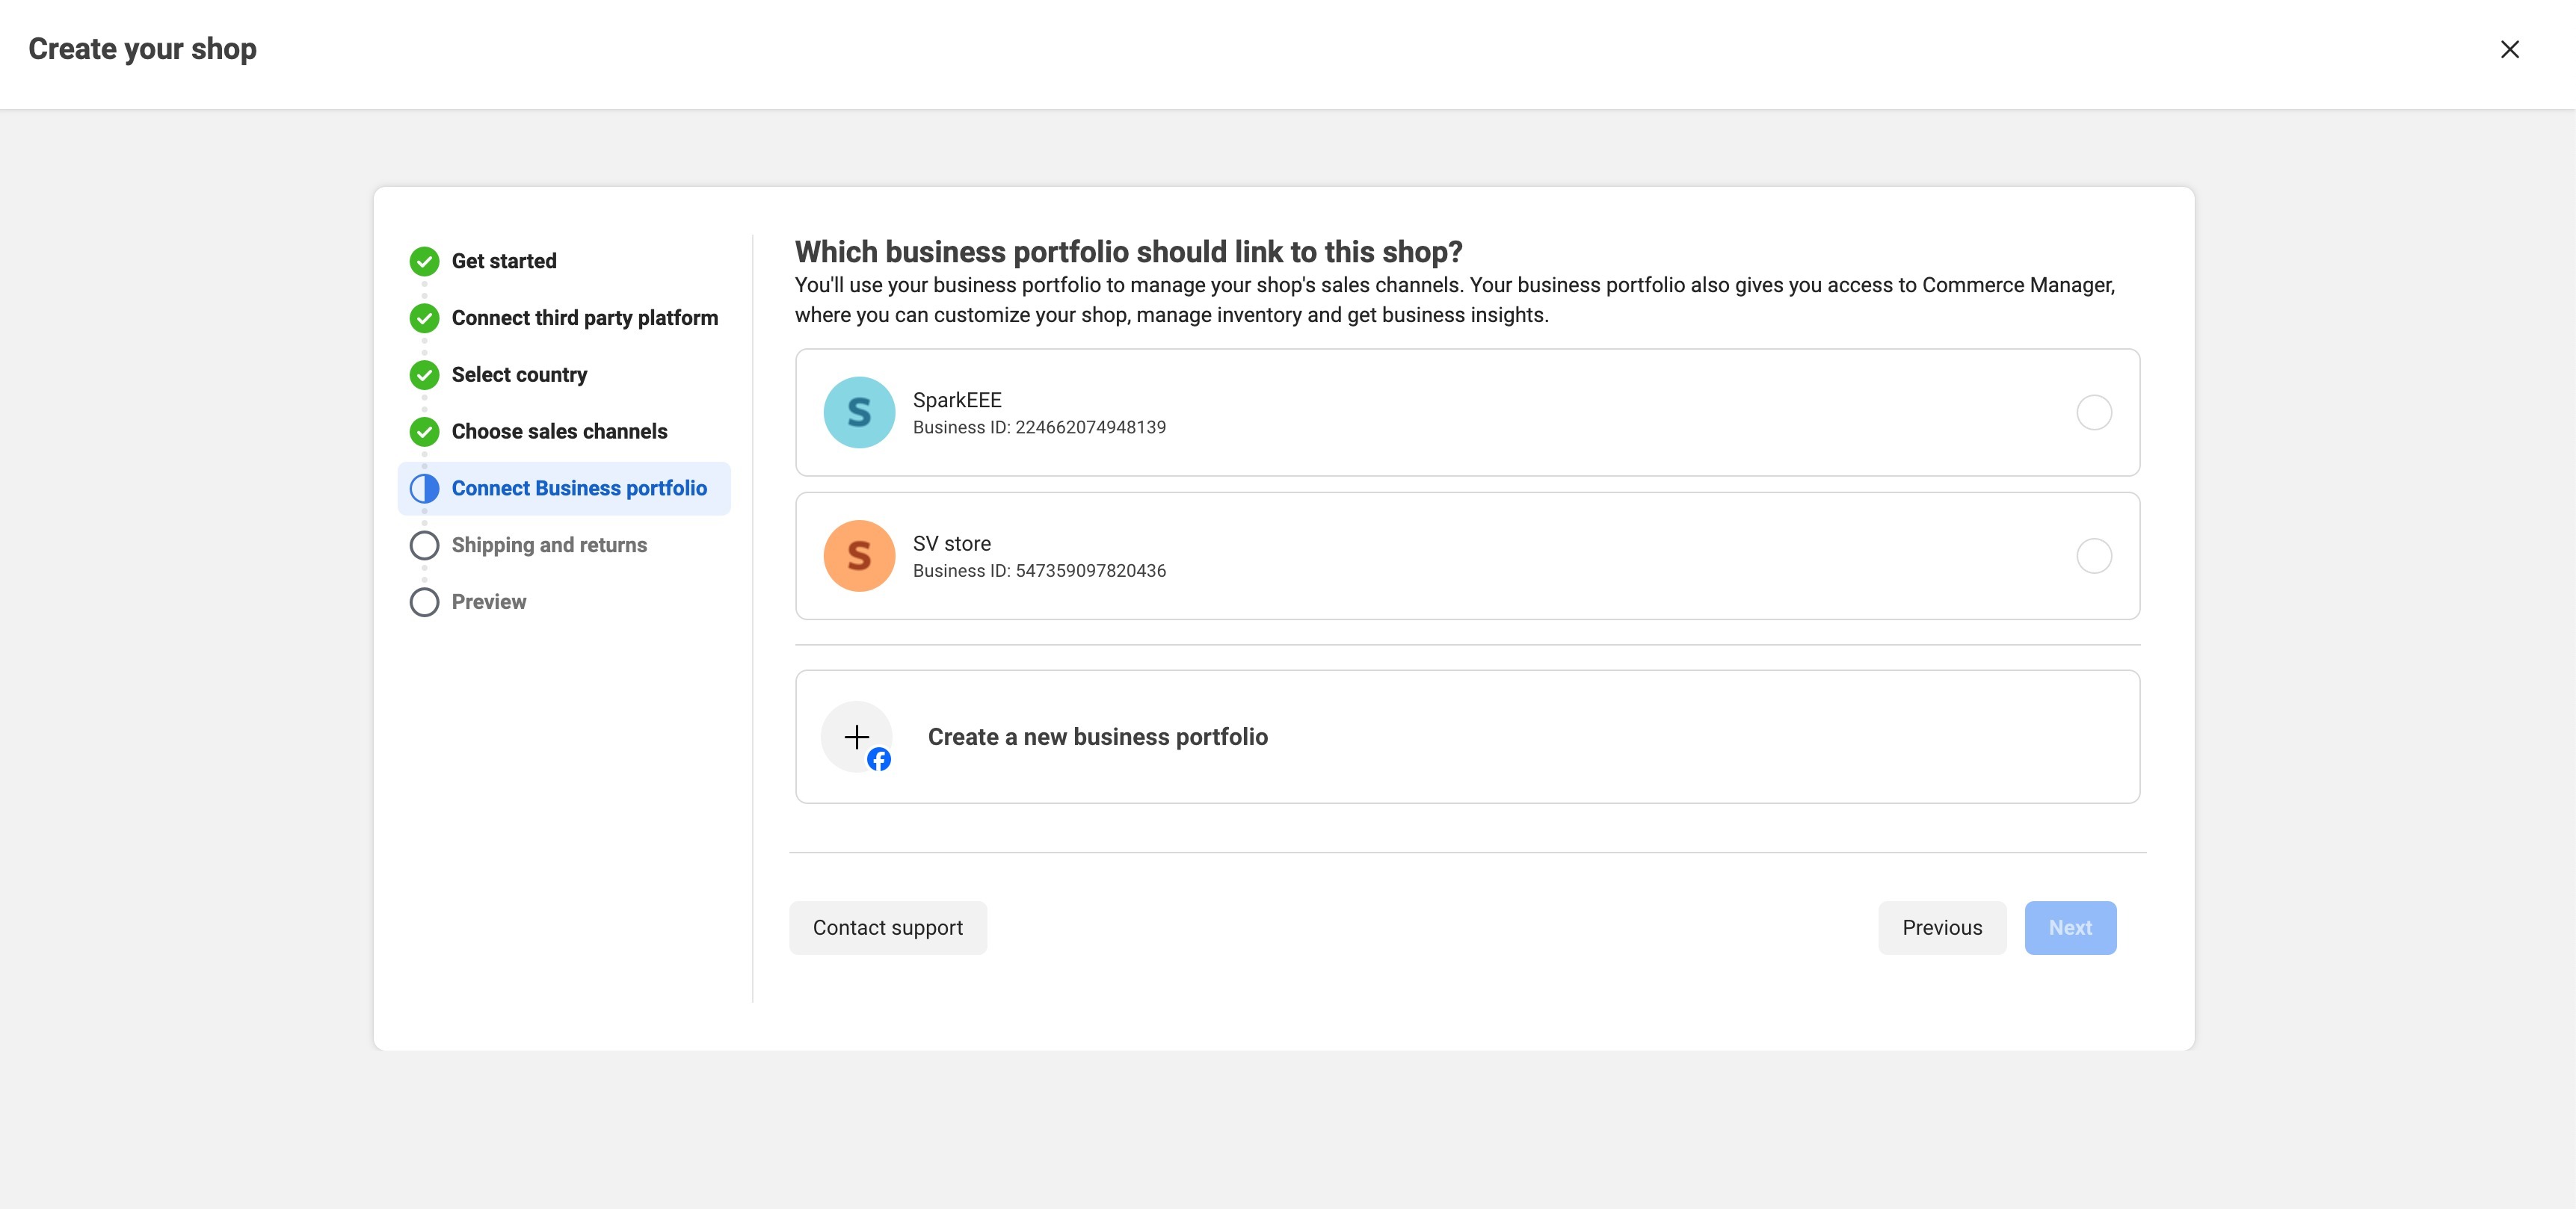Click the Next button

coord(2069,928)
